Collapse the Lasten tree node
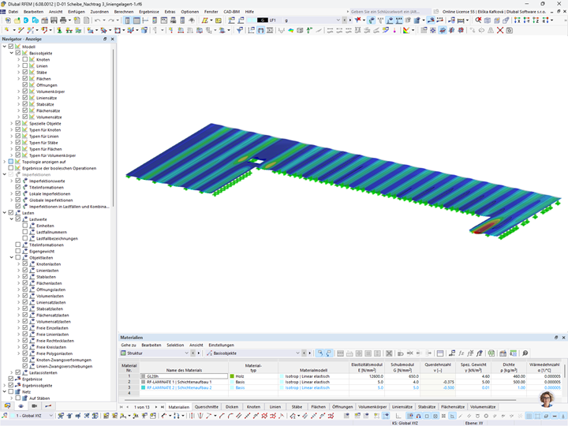568x426 pixels. 5,213
